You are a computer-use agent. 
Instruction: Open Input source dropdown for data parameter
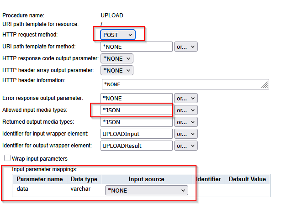pyautogui.click(x=146, y=190)
